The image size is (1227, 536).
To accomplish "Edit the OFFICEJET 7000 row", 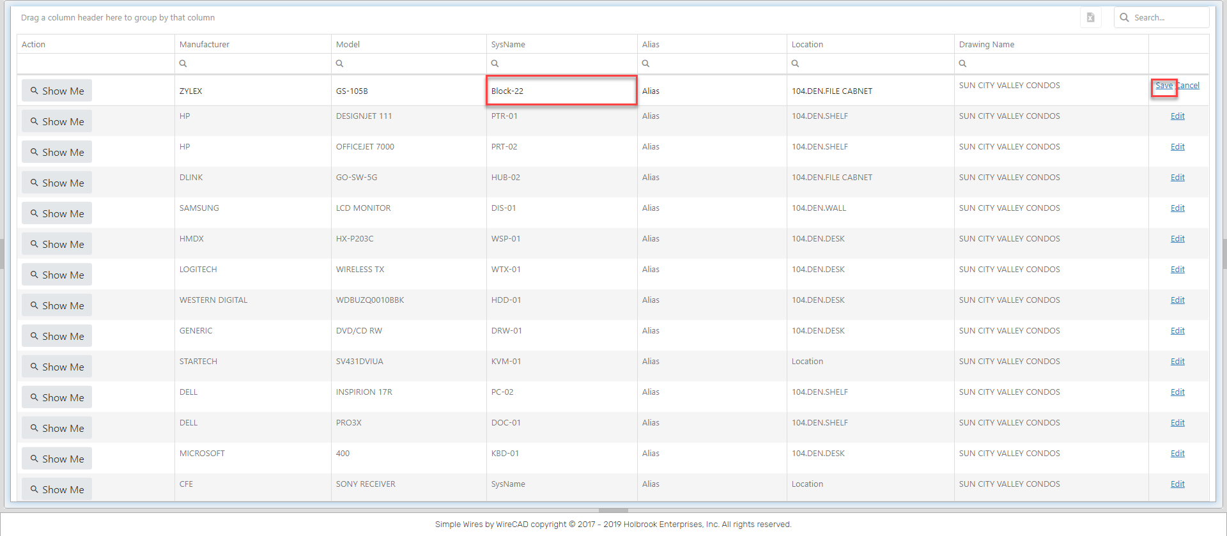I will coord(1177,147).
